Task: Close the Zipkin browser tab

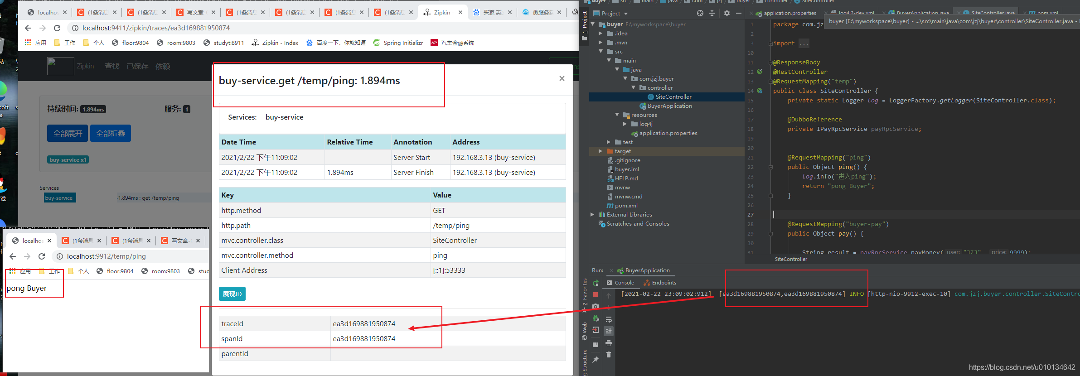Action: coord(460,12)
